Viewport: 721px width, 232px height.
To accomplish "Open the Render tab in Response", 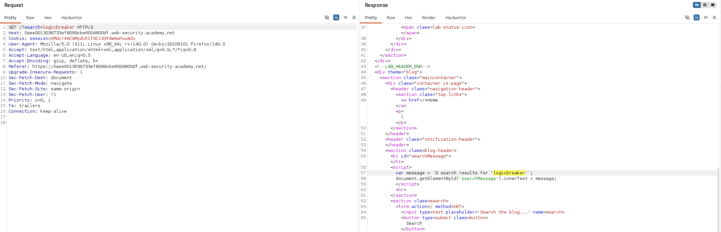I will (429, 18).
